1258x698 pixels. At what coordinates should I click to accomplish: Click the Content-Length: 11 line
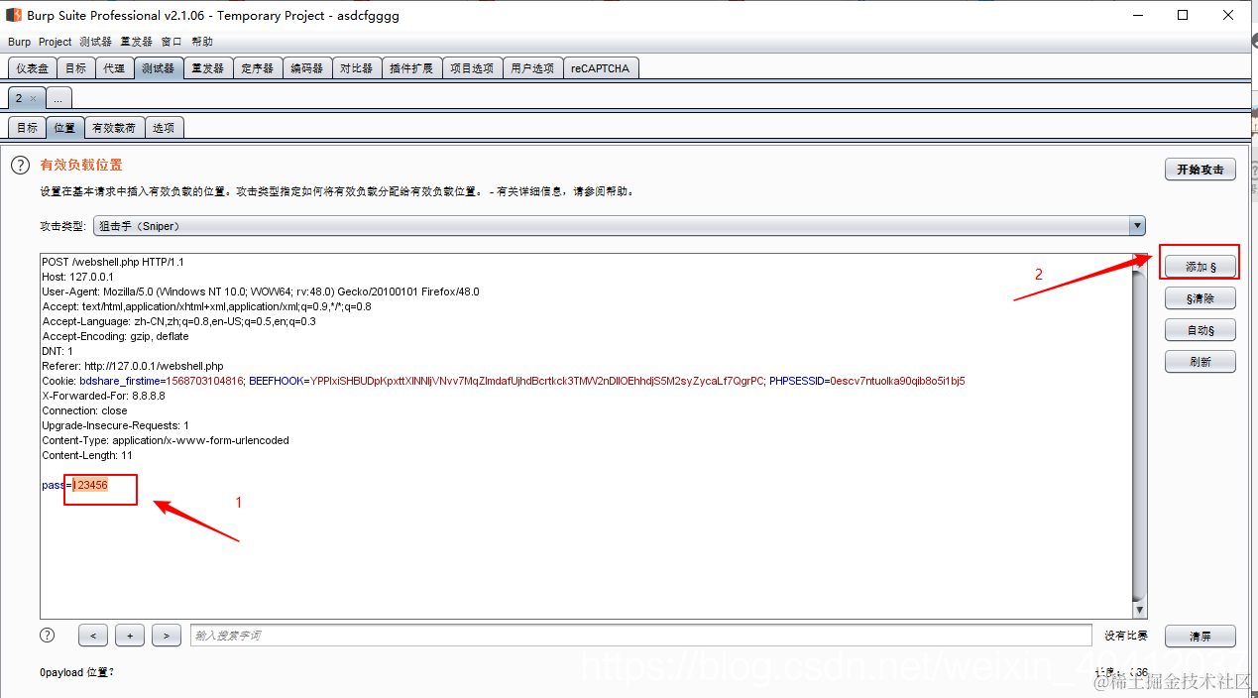pos(87,455)
